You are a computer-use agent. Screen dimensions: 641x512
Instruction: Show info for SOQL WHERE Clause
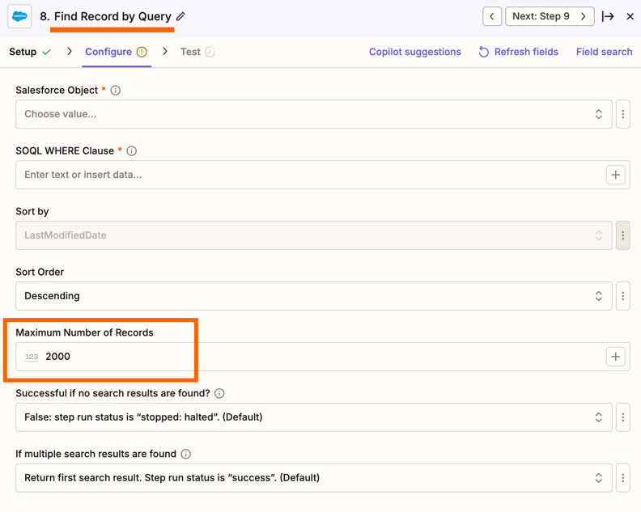point(132,151)
